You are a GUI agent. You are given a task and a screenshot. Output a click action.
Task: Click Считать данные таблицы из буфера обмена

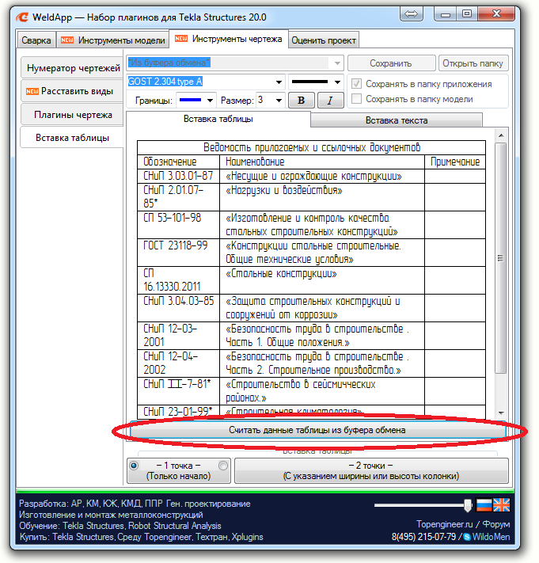tap(317, 430)
